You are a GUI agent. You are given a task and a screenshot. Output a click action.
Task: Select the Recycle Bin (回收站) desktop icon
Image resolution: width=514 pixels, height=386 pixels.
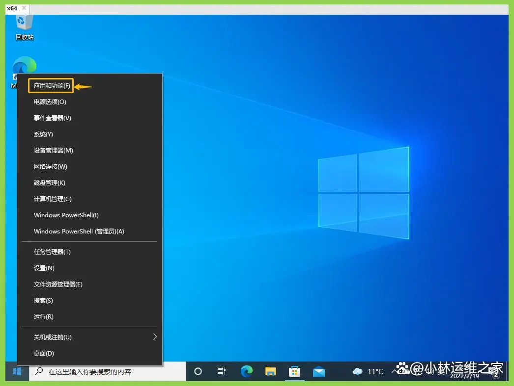25,27
